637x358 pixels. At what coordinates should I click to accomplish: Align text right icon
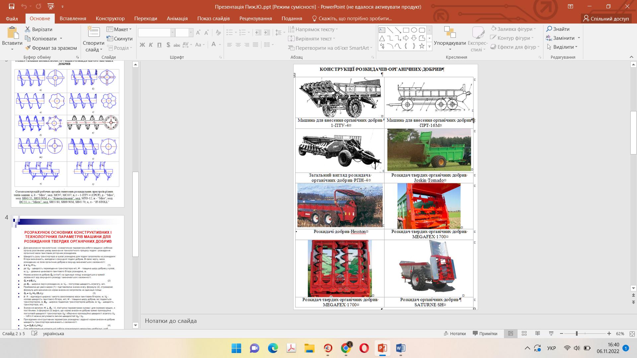coord(247,45)
